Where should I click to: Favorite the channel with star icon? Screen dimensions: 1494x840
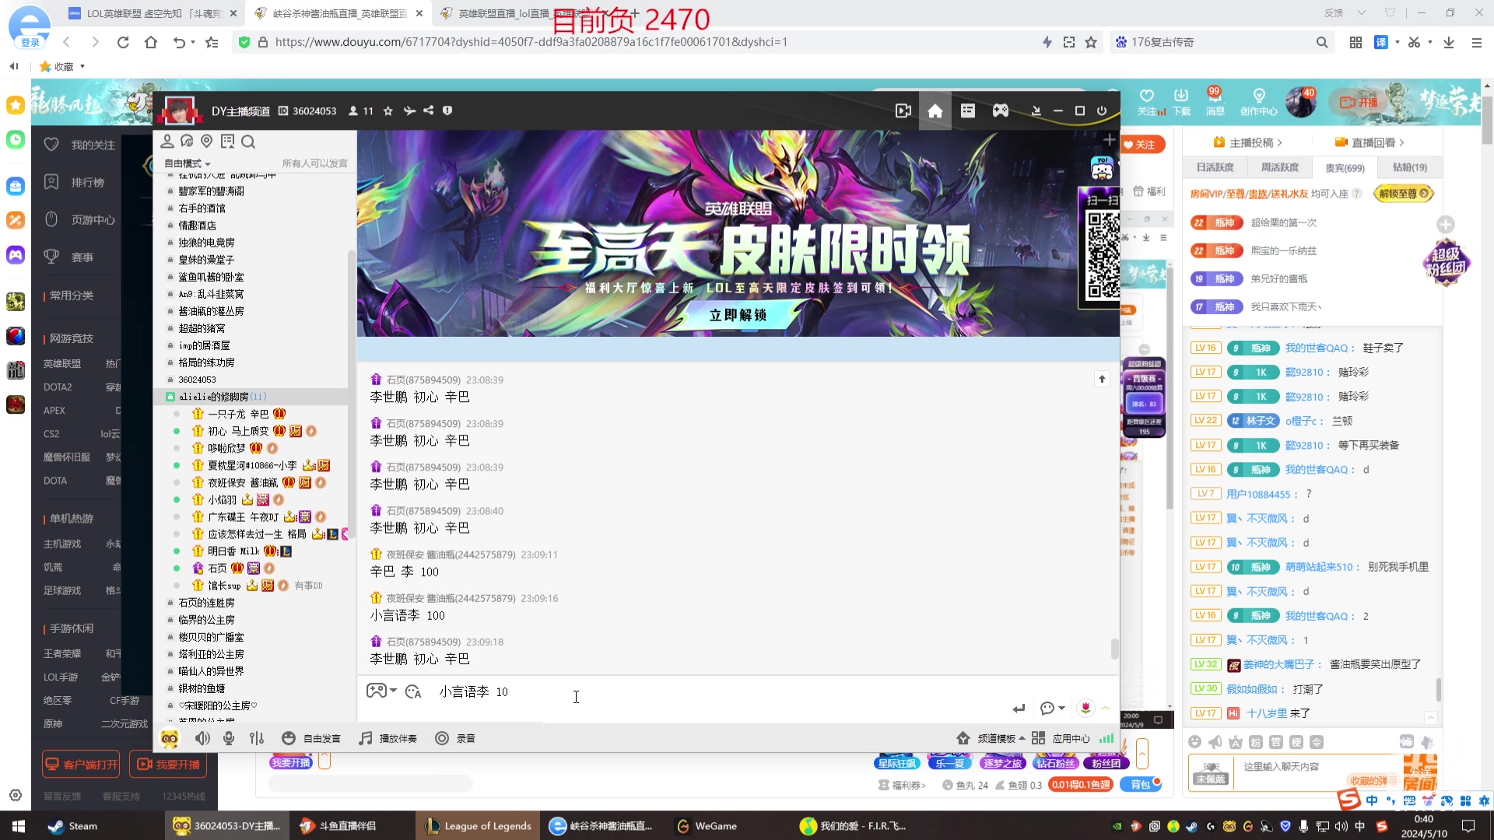click(388, 110)
